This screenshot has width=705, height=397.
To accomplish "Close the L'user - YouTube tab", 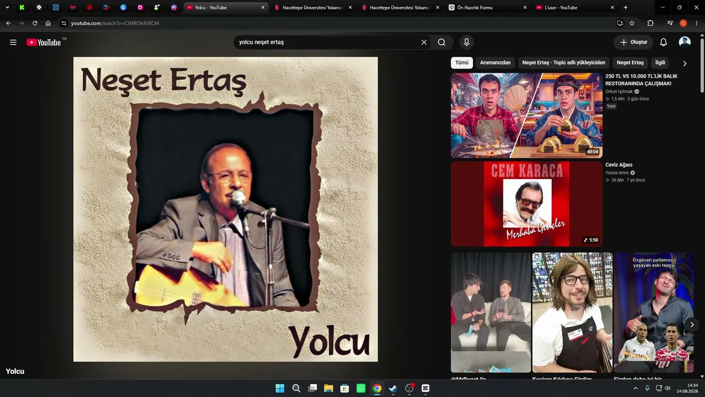I will click(612, 8).
